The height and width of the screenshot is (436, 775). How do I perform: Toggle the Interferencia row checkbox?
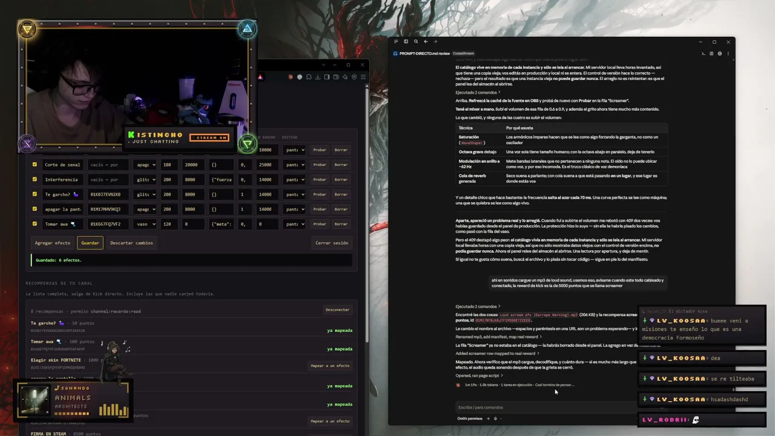point(35,179)
